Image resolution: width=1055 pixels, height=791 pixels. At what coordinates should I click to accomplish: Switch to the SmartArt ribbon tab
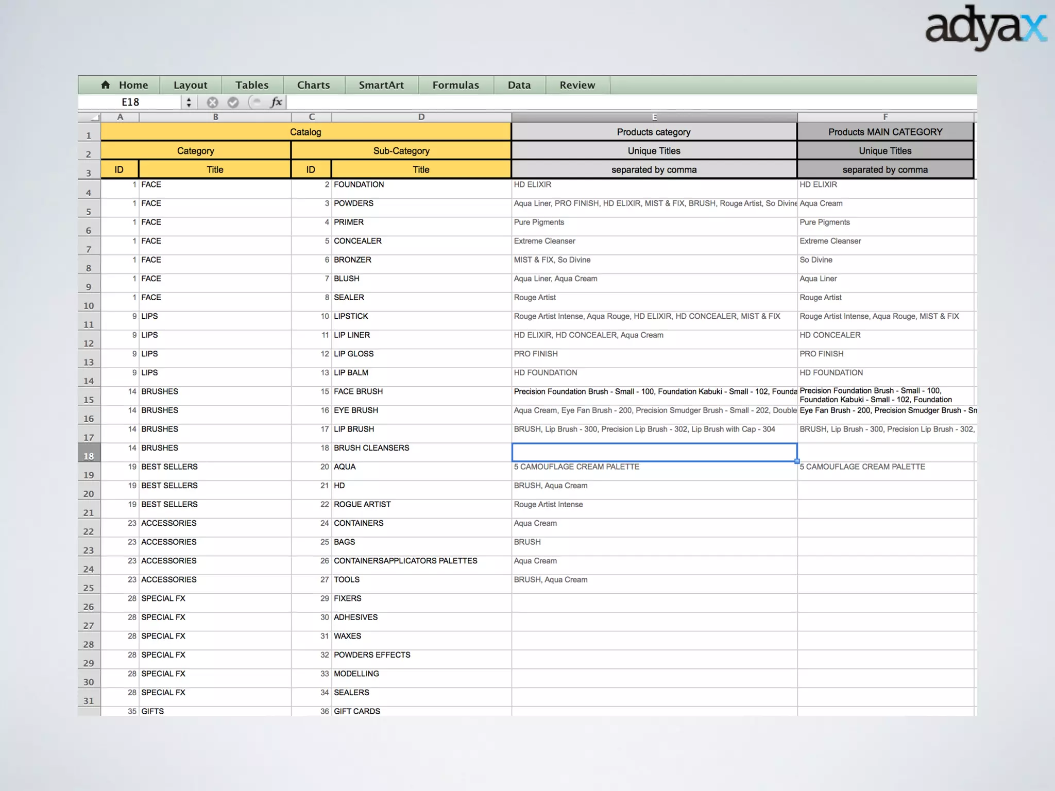click(381, 85)
